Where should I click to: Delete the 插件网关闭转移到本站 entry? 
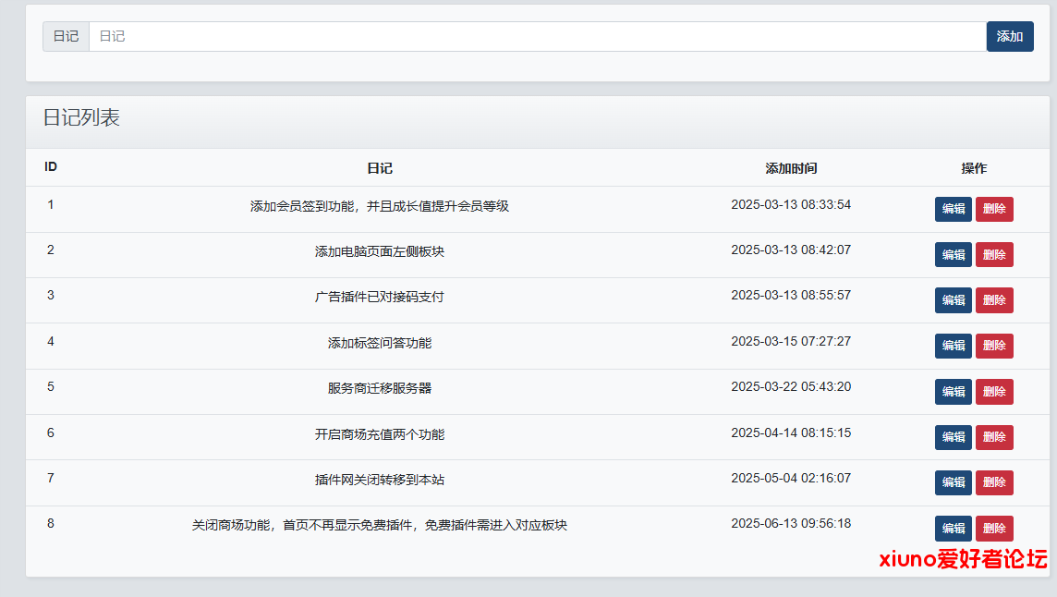[994, 482]
